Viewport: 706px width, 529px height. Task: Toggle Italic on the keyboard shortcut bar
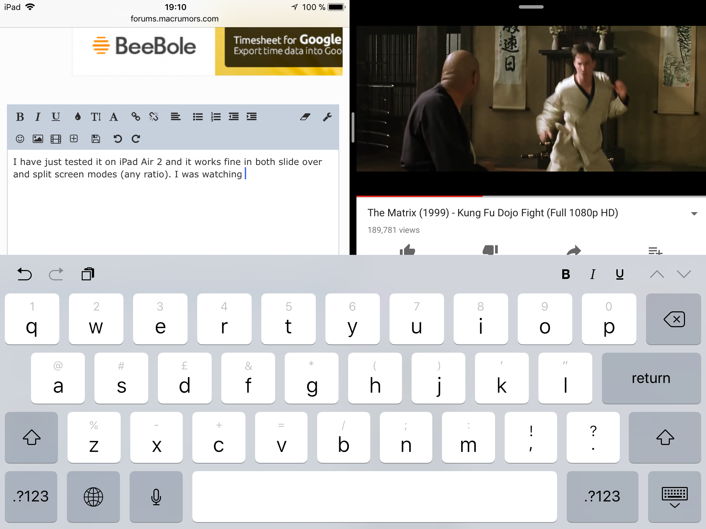pyautogui.click(x=593, y=274)
